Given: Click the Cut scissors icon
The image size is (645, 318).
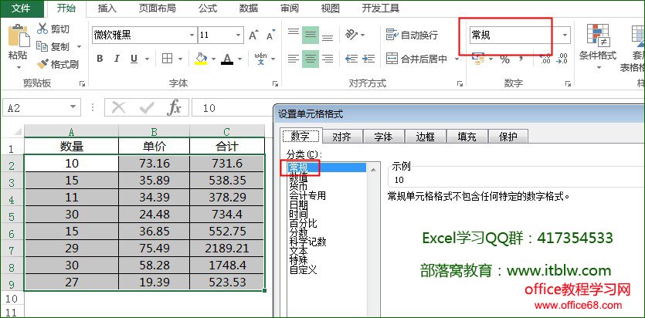Looking at the screenshot, I should coord(42,29).
